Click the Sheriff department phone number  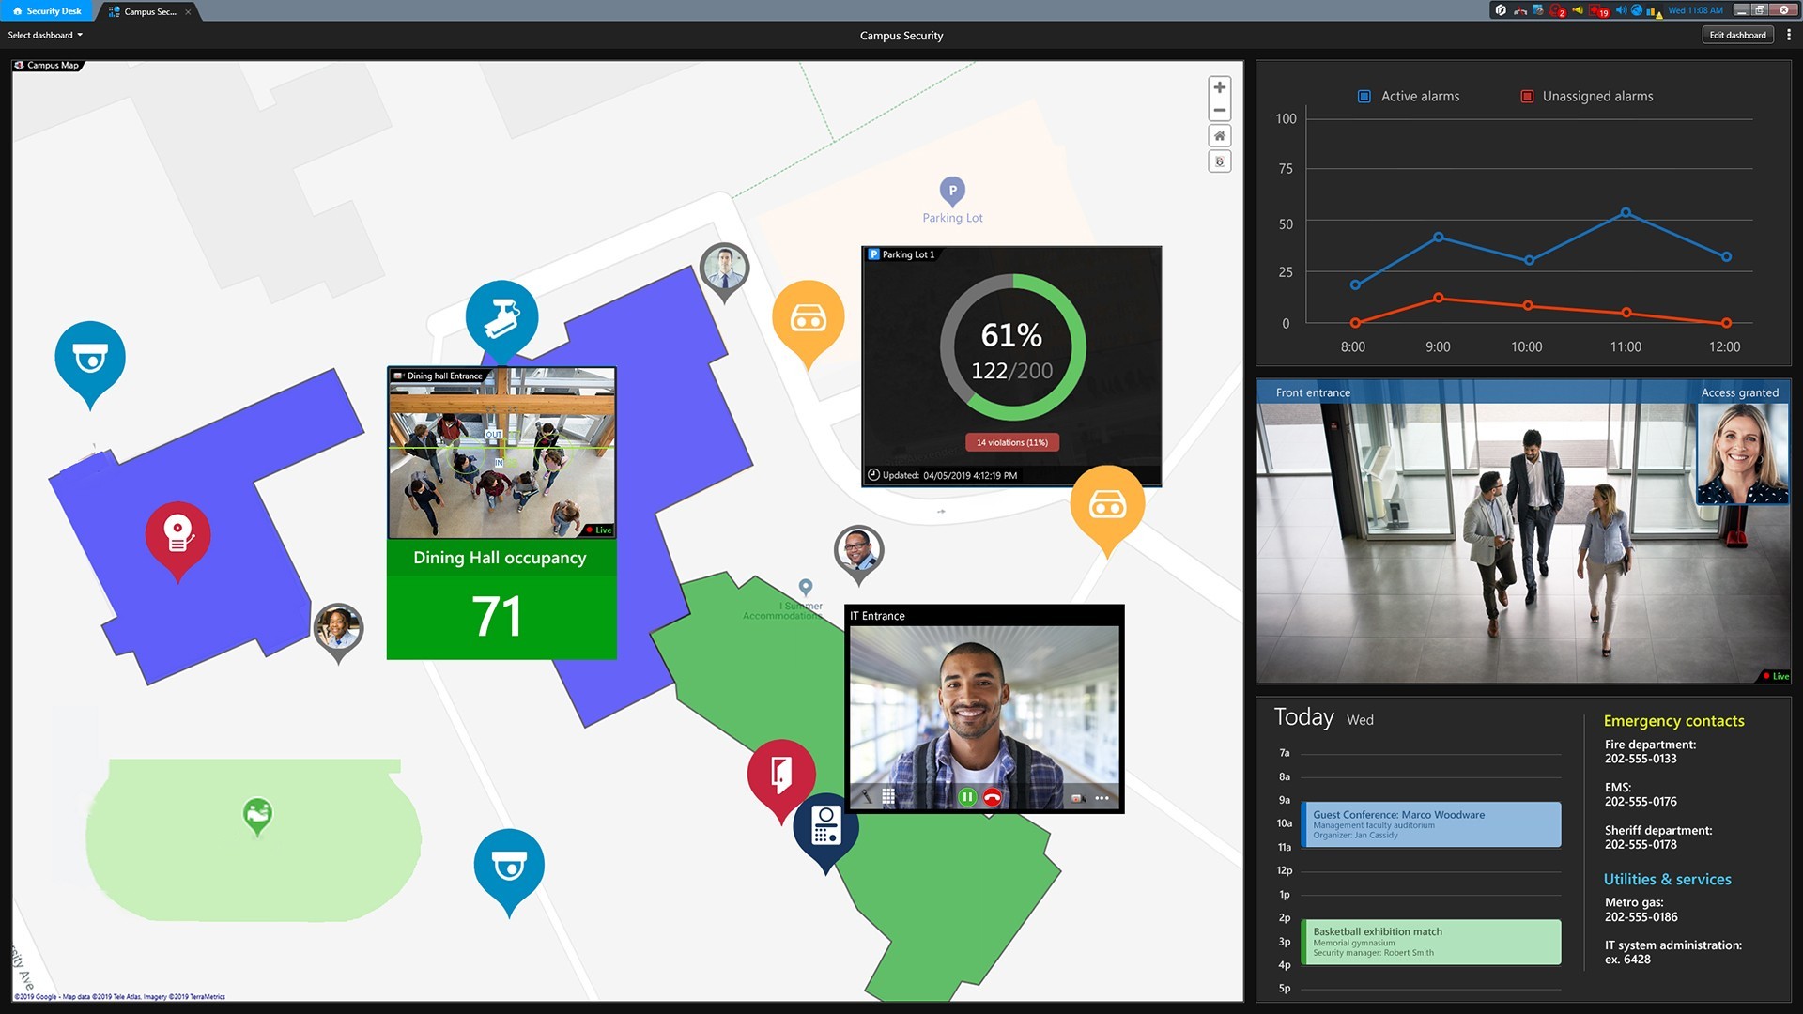(1641, 844)
